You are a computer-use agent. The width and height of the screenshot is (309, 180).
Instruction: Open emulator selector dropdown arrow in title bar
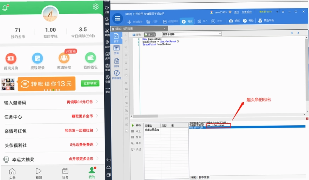click(x=277, y=12)
